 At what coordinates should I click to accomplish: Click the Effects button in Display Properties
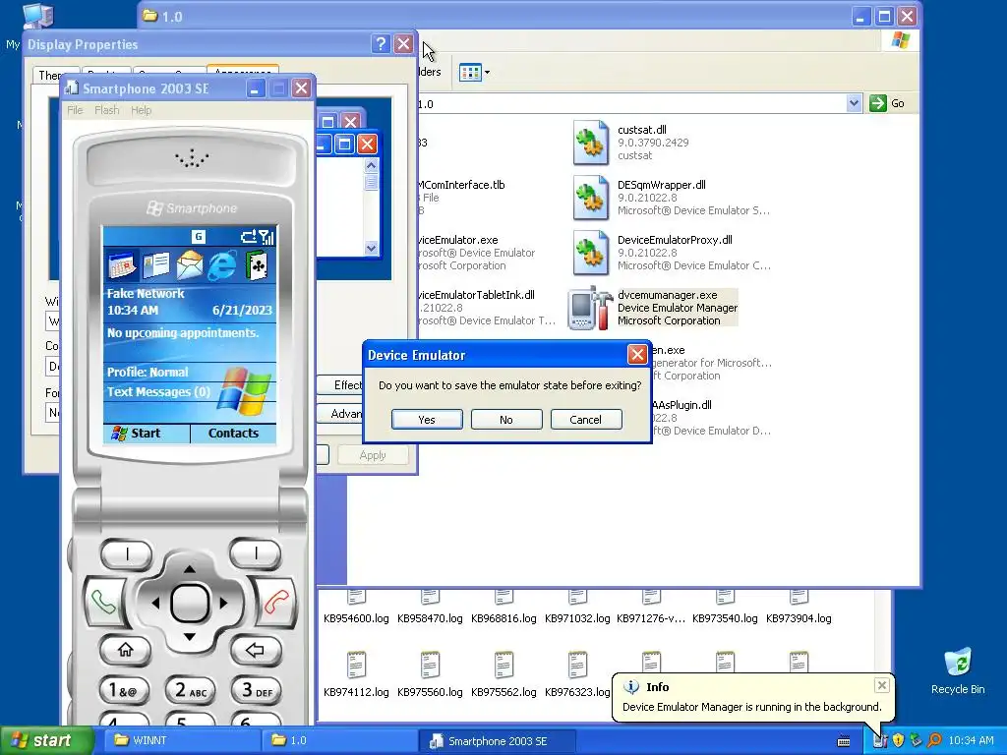340,384
